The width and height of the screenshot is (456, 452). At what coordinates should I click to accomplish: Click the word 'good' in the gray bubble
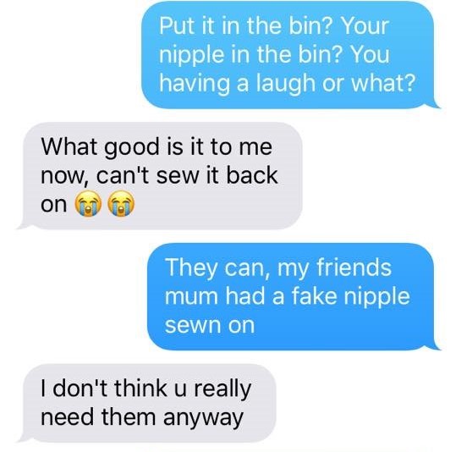132,147
